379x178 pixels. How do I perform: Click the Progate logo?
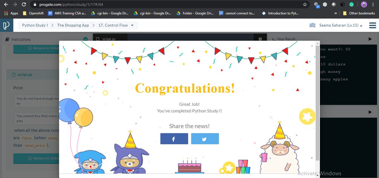coord(6,25)
